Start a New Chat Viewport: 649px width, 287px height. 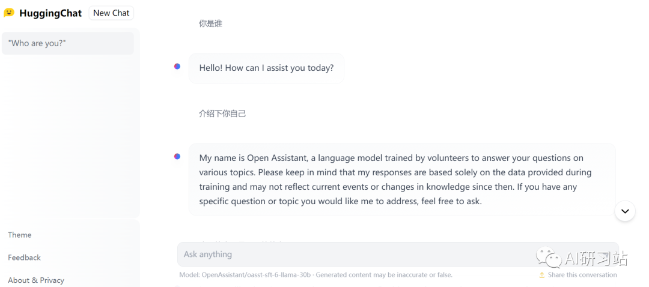pos(111,13)
